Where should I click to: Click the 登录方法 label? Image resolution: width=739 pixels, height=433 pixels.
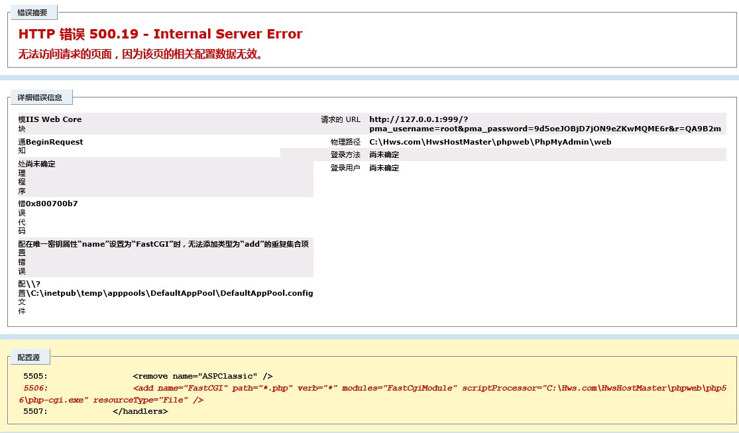click(x=345, y=155)
